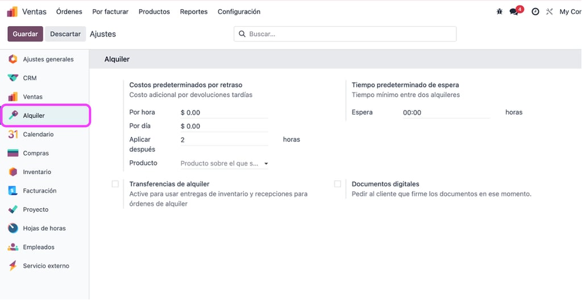The height and width of the screenshot is (300, 582).
Task: Click the Guardar button
Action: 25,34
